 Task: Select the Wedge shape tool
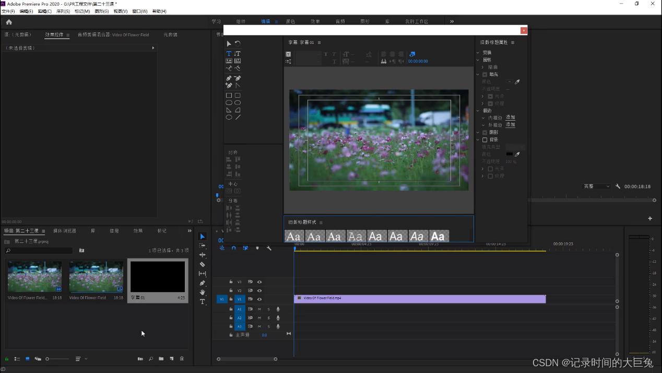tap(229, 110)
